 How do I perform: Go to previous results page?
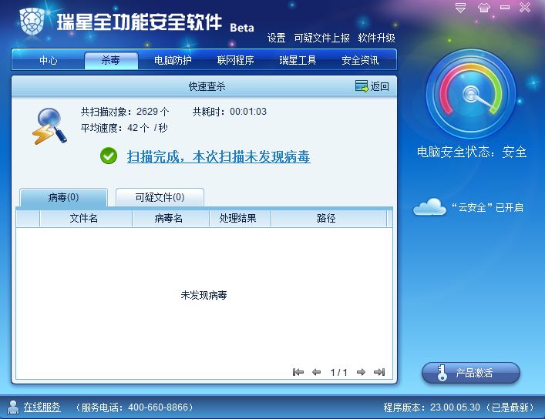[x=316, y=372]
